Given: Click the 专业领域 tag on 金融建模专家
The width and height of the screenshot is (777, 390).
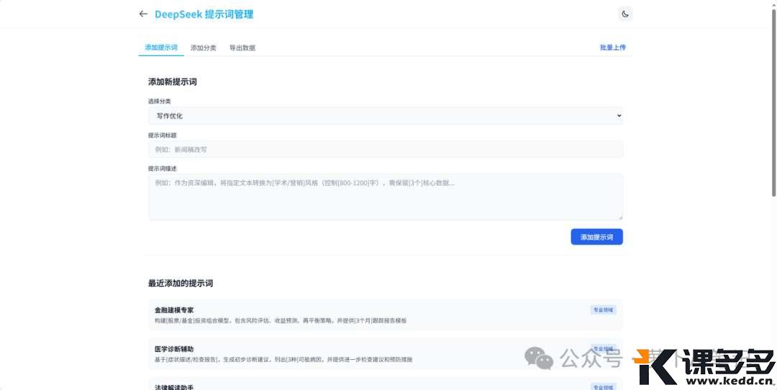Looking at the screenshot, I should click(x=603, y=310).
